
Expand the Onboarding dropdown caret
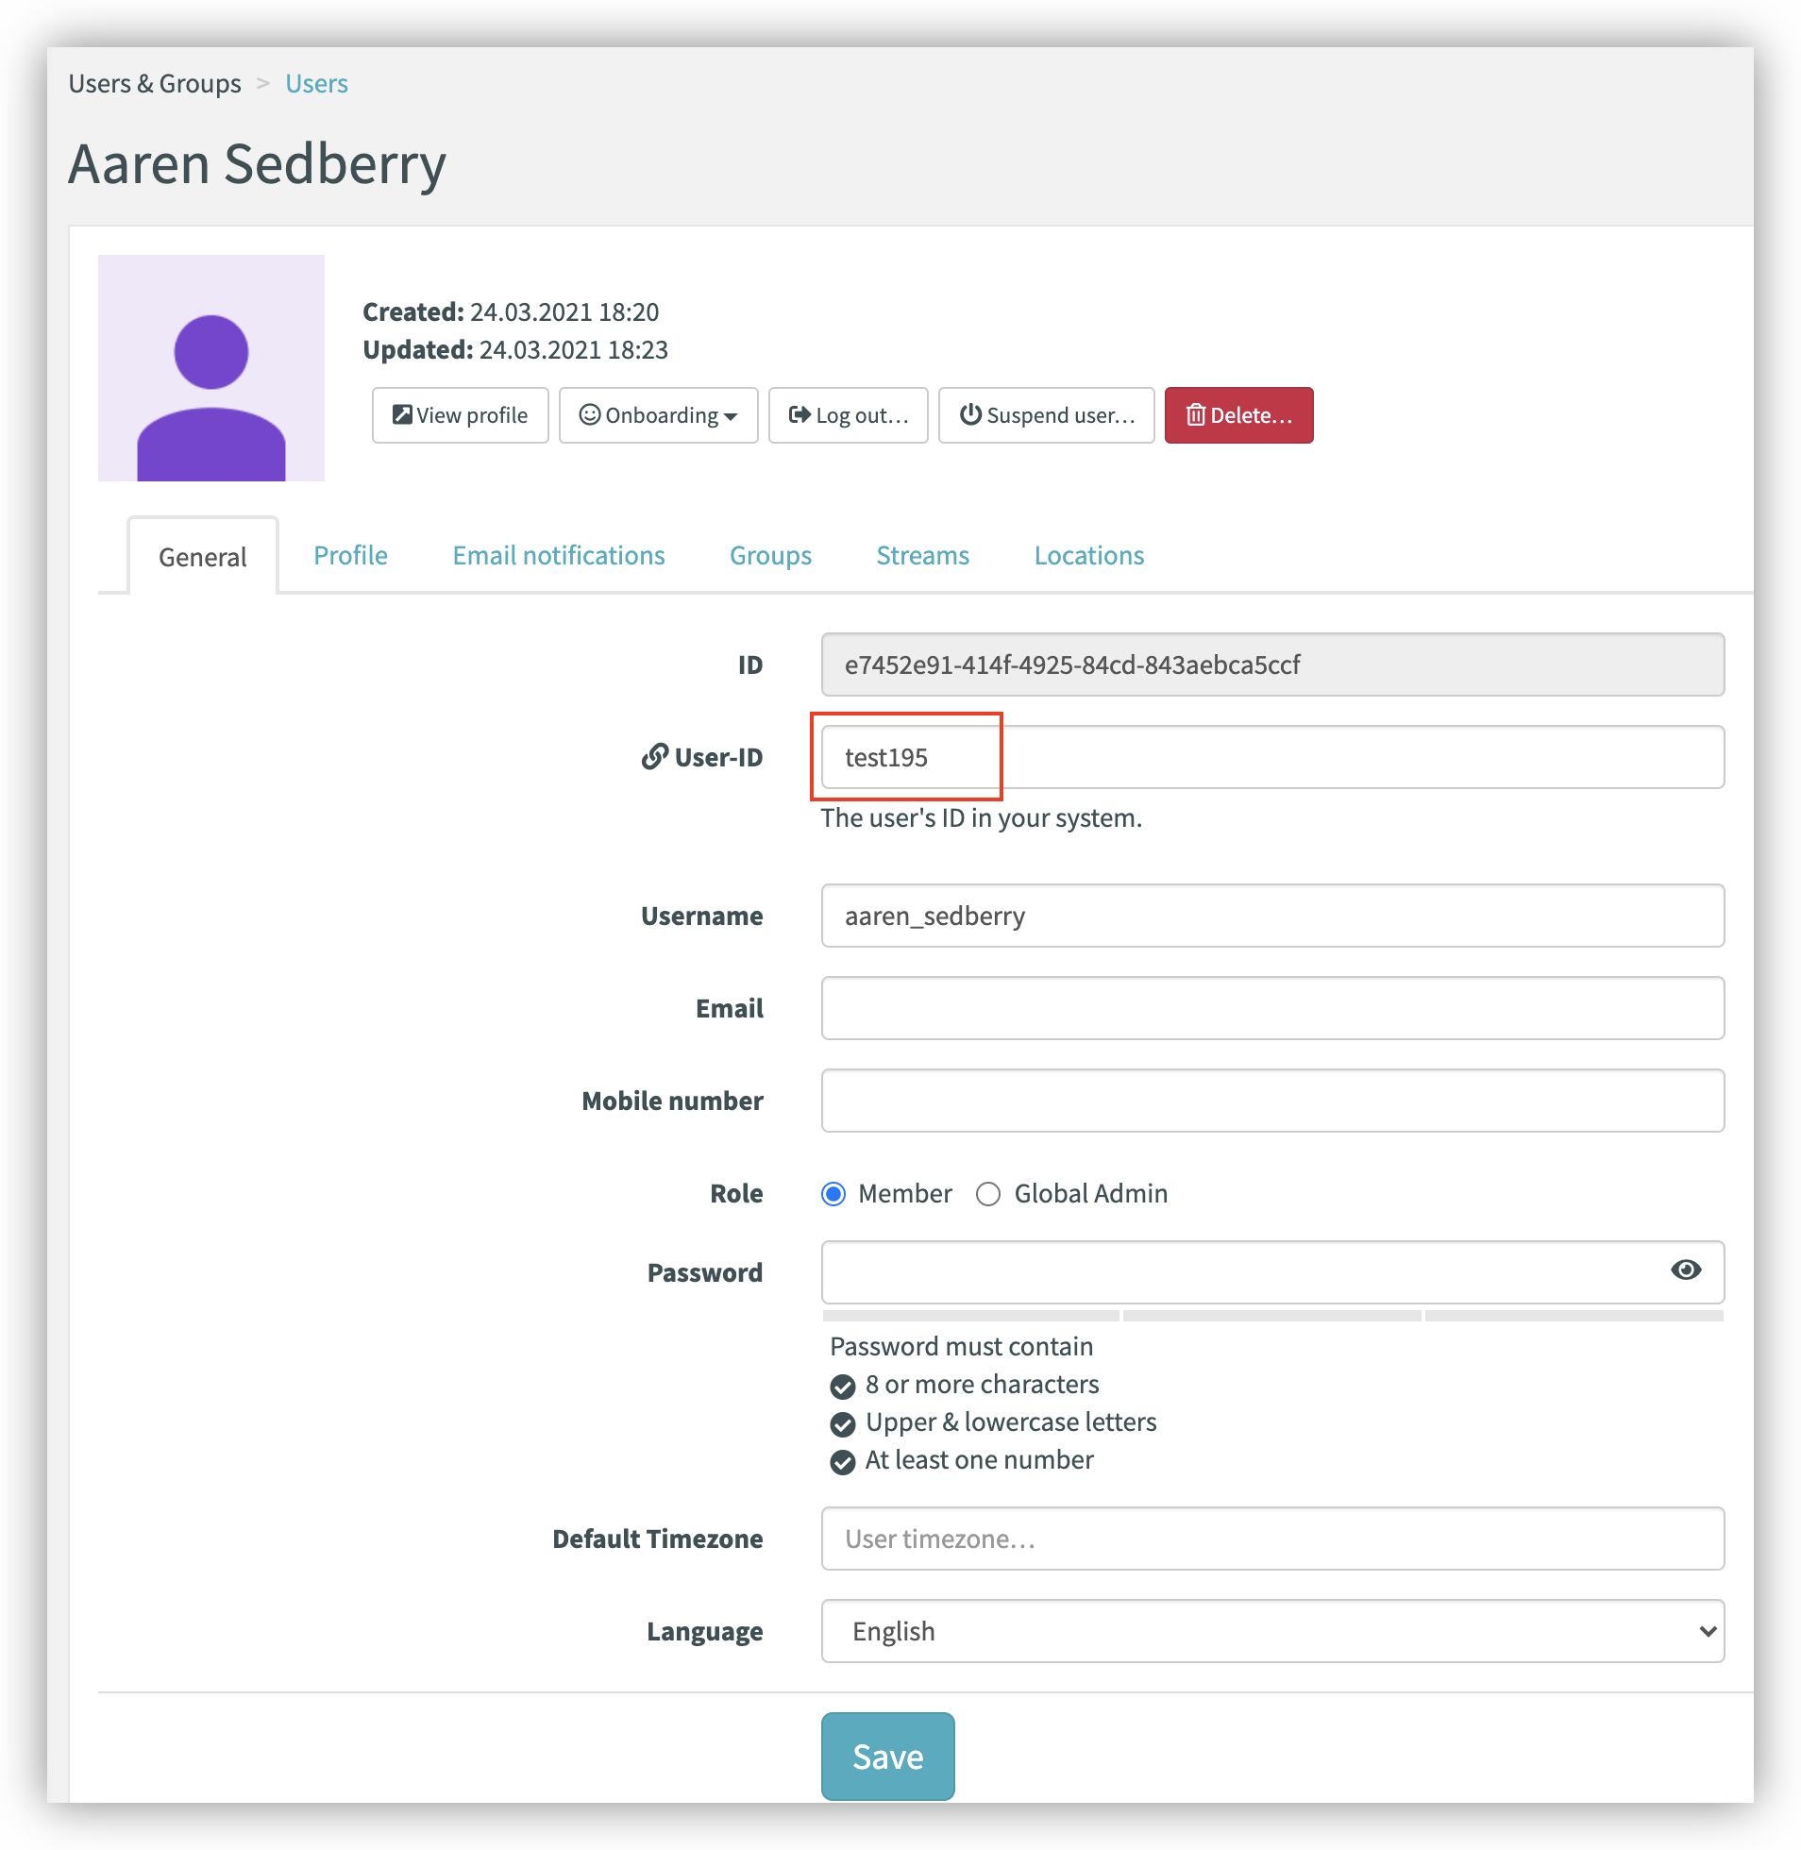tap(731, 416)
